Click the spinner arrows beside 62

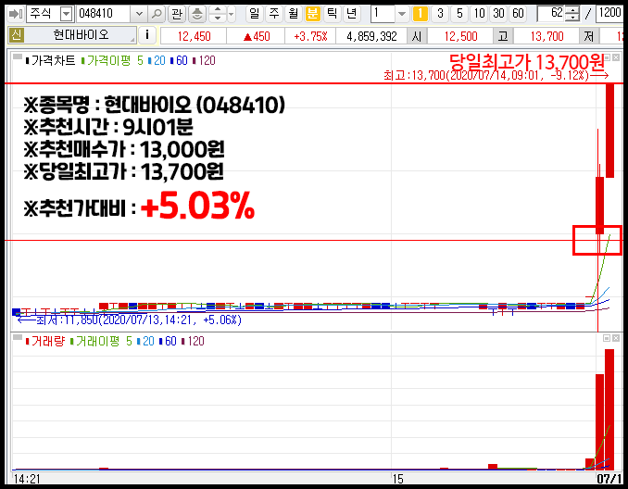pyautogui.click(x=574, y=14)
